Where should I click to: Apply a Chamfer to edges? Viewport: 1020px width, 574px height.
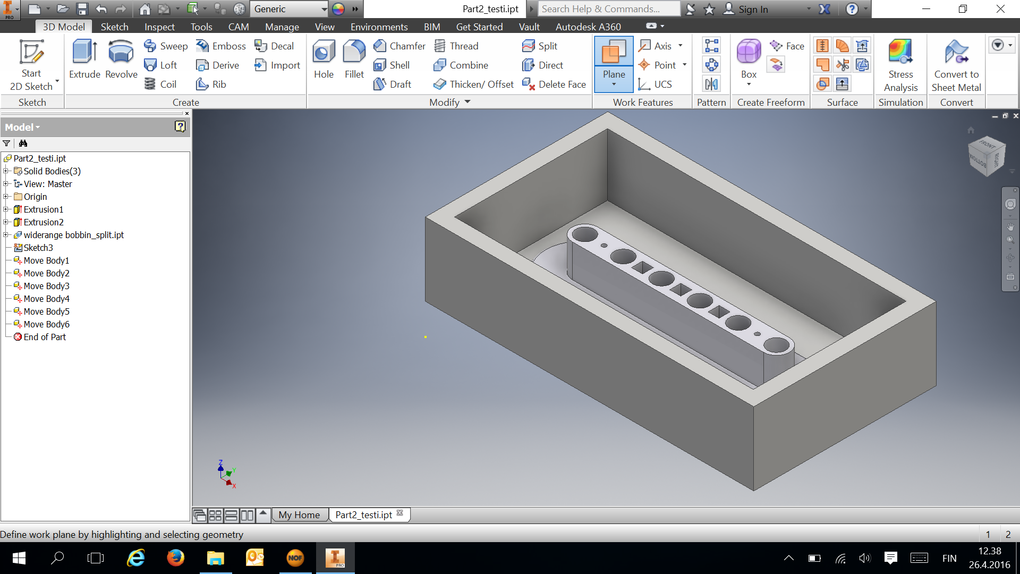[399, 46]
